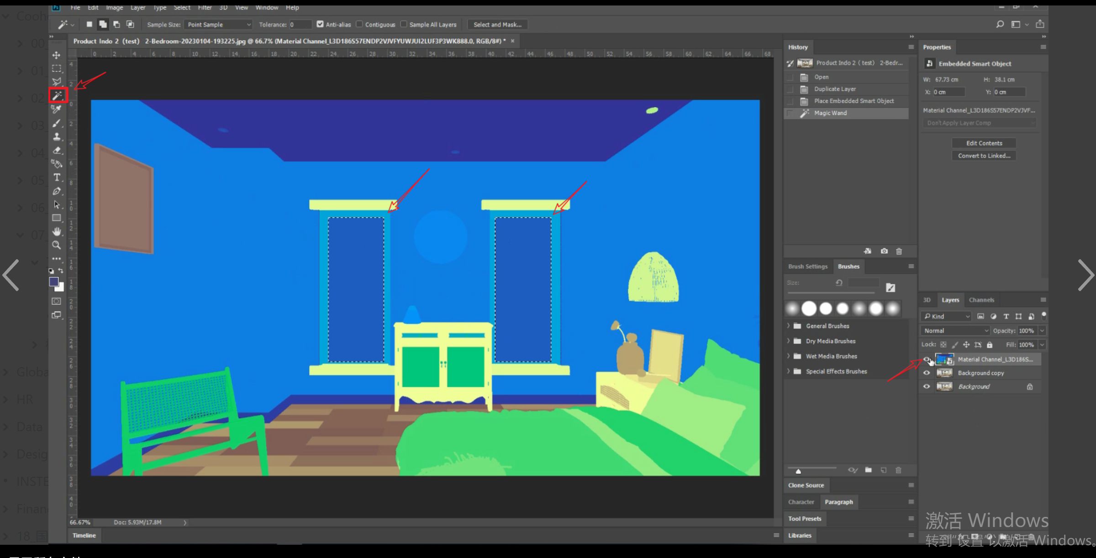
Task: Uncheck the Anti-alias option
Action: tap(320, 24)
